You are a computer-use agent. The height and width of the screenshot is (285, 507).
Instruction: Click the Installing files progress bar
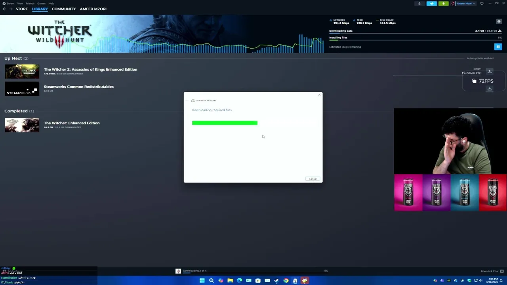tap(415, 40)
